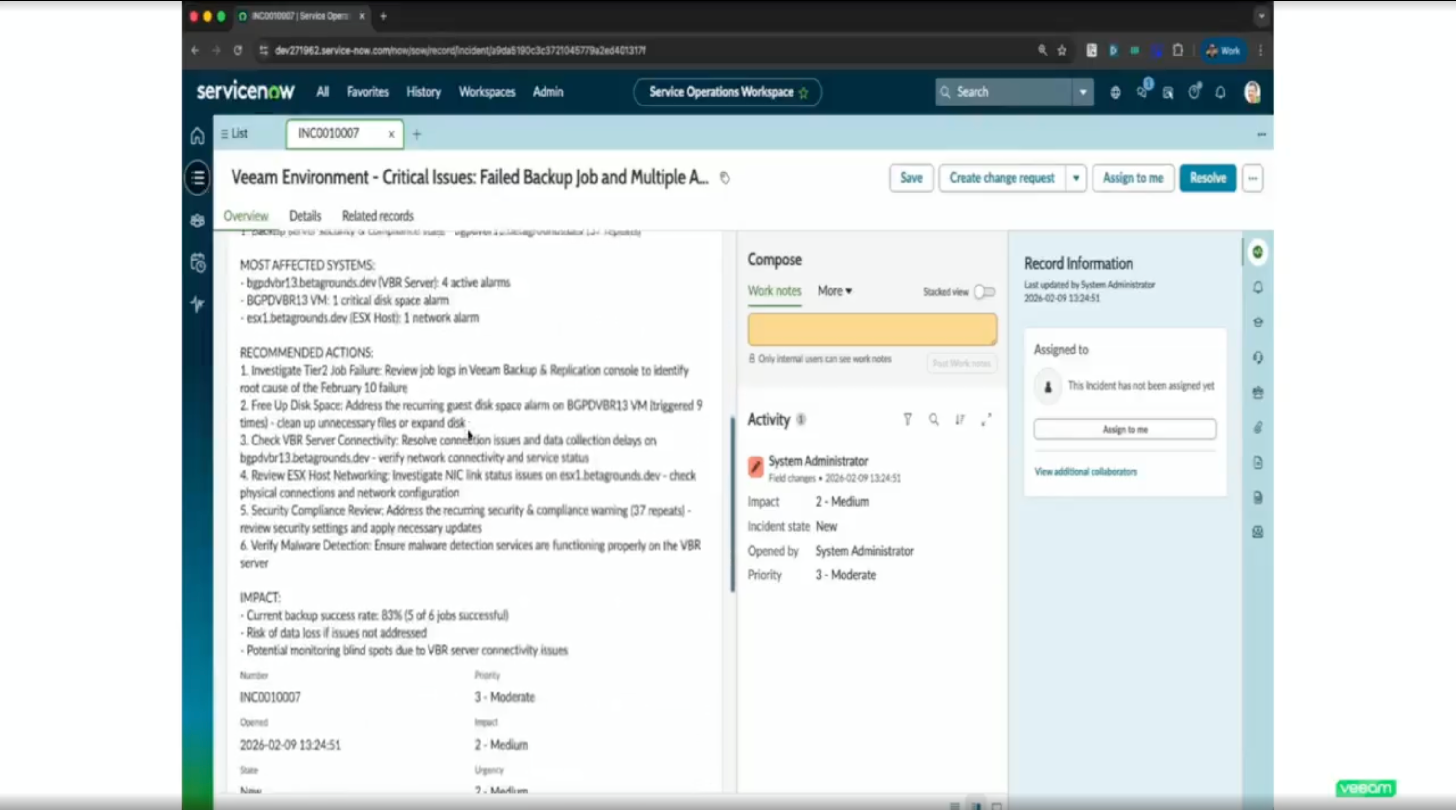Open the attachments panel on the right sidebar
Viewport: 1456px width, 810px height.
pyautogui.click(x=1258, y=428)
